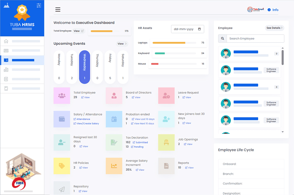Open the hamburger menu
Screen dimensions: 294x195
tap(58, 9)
